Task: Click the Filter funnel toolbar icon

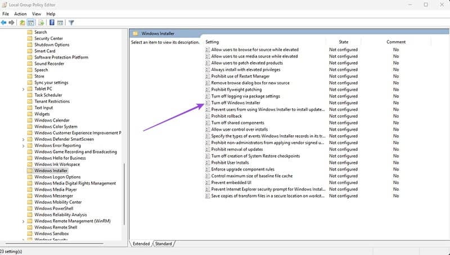Action: 71,23
